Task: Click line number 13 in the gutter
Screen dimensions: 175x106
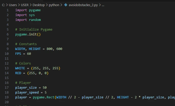Action: click(7, 68)
